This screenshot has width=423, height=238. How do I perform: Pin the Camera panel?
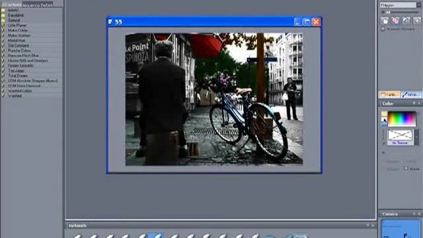click(414, 214)
